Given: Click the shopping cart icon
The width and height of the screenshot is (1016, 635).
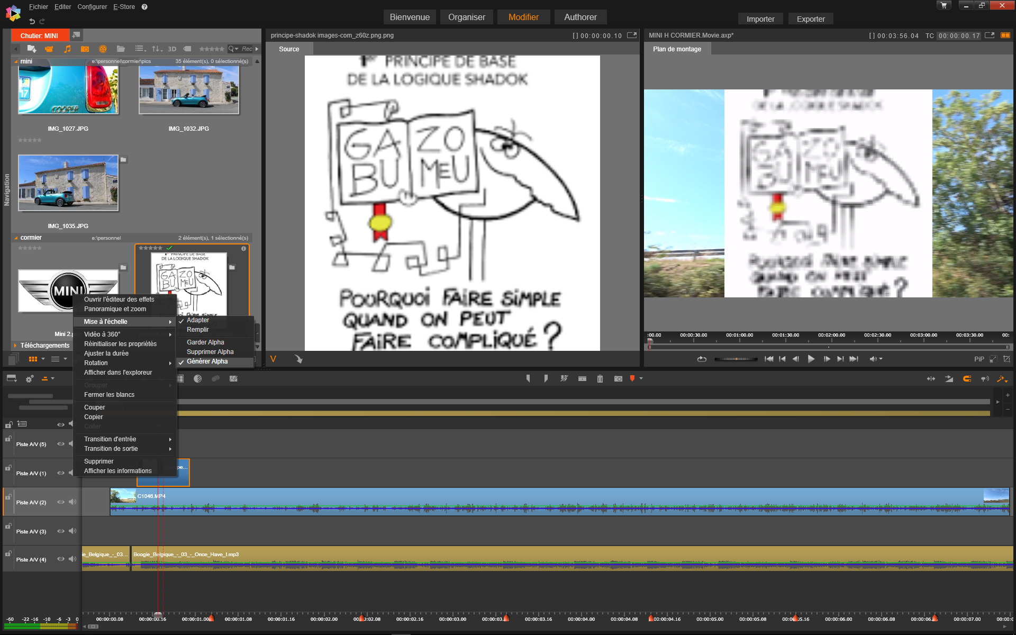Looking at the screenshot, I should (944, 6).
